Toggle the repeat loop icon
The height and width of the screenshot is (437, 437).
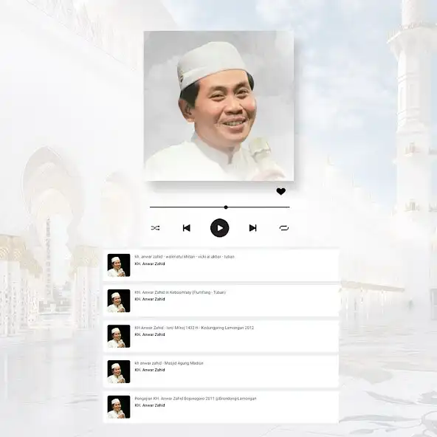[284, 228]
